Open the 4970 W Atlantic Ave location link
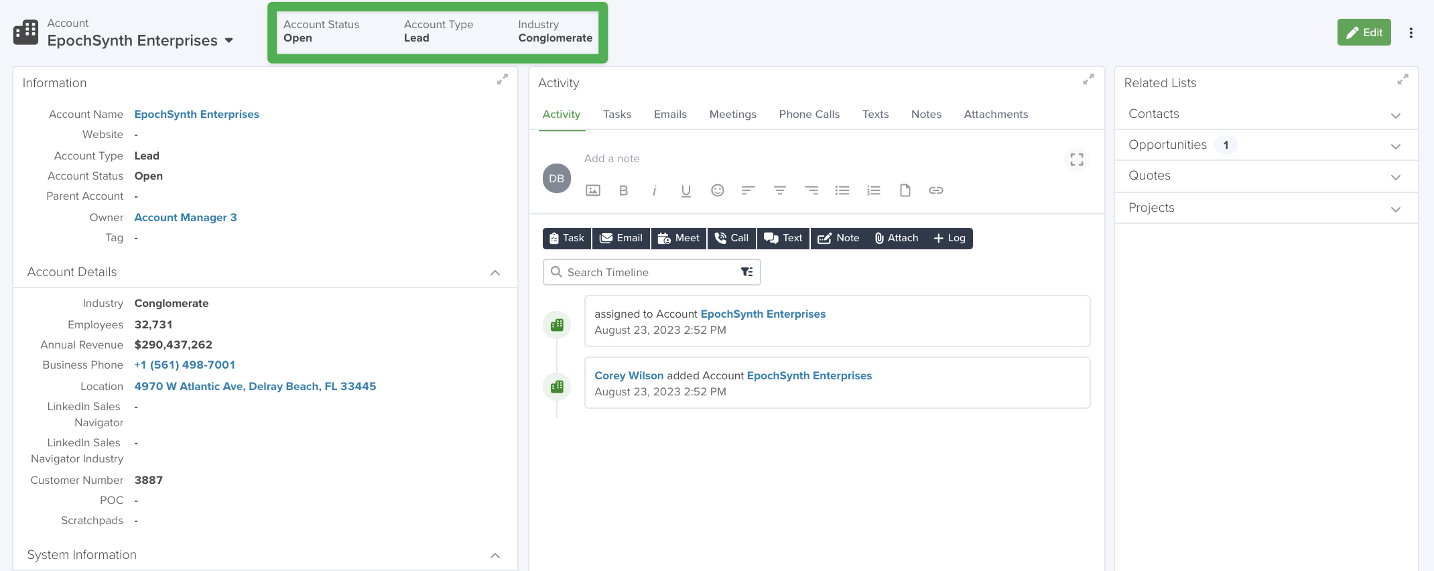 tap(255, 387)
